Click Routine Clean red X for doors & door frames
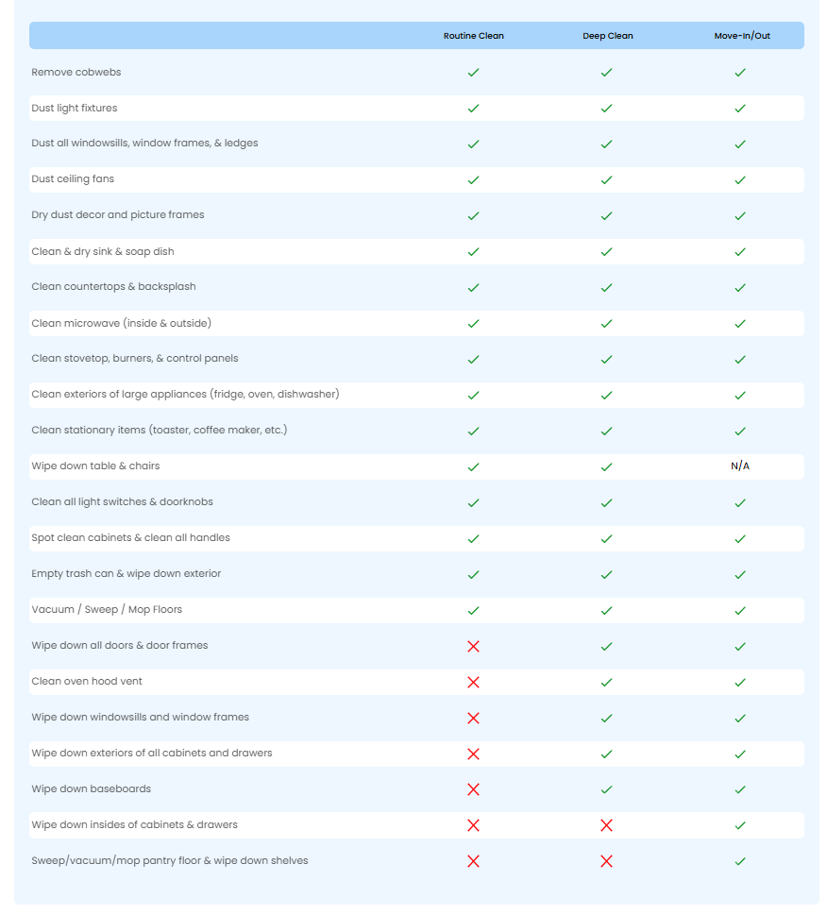This screenshot has height=915, width=827. point(473,646)
